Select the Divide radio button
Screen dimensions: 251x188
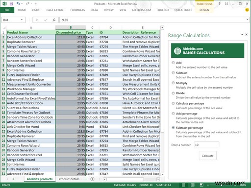[x=173, y=93]
